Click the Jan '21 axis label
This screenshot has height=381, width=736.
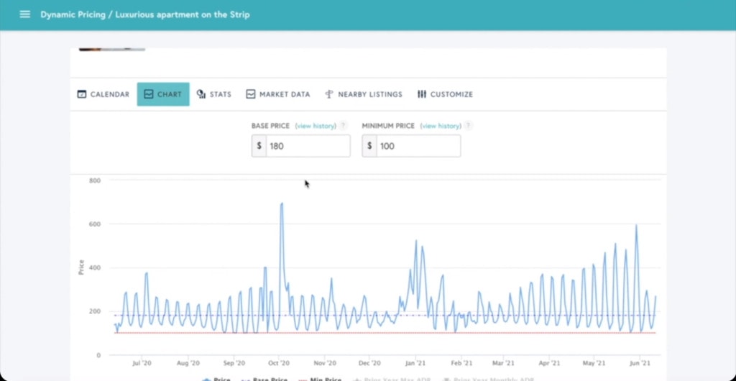click(x=415, y=363)
